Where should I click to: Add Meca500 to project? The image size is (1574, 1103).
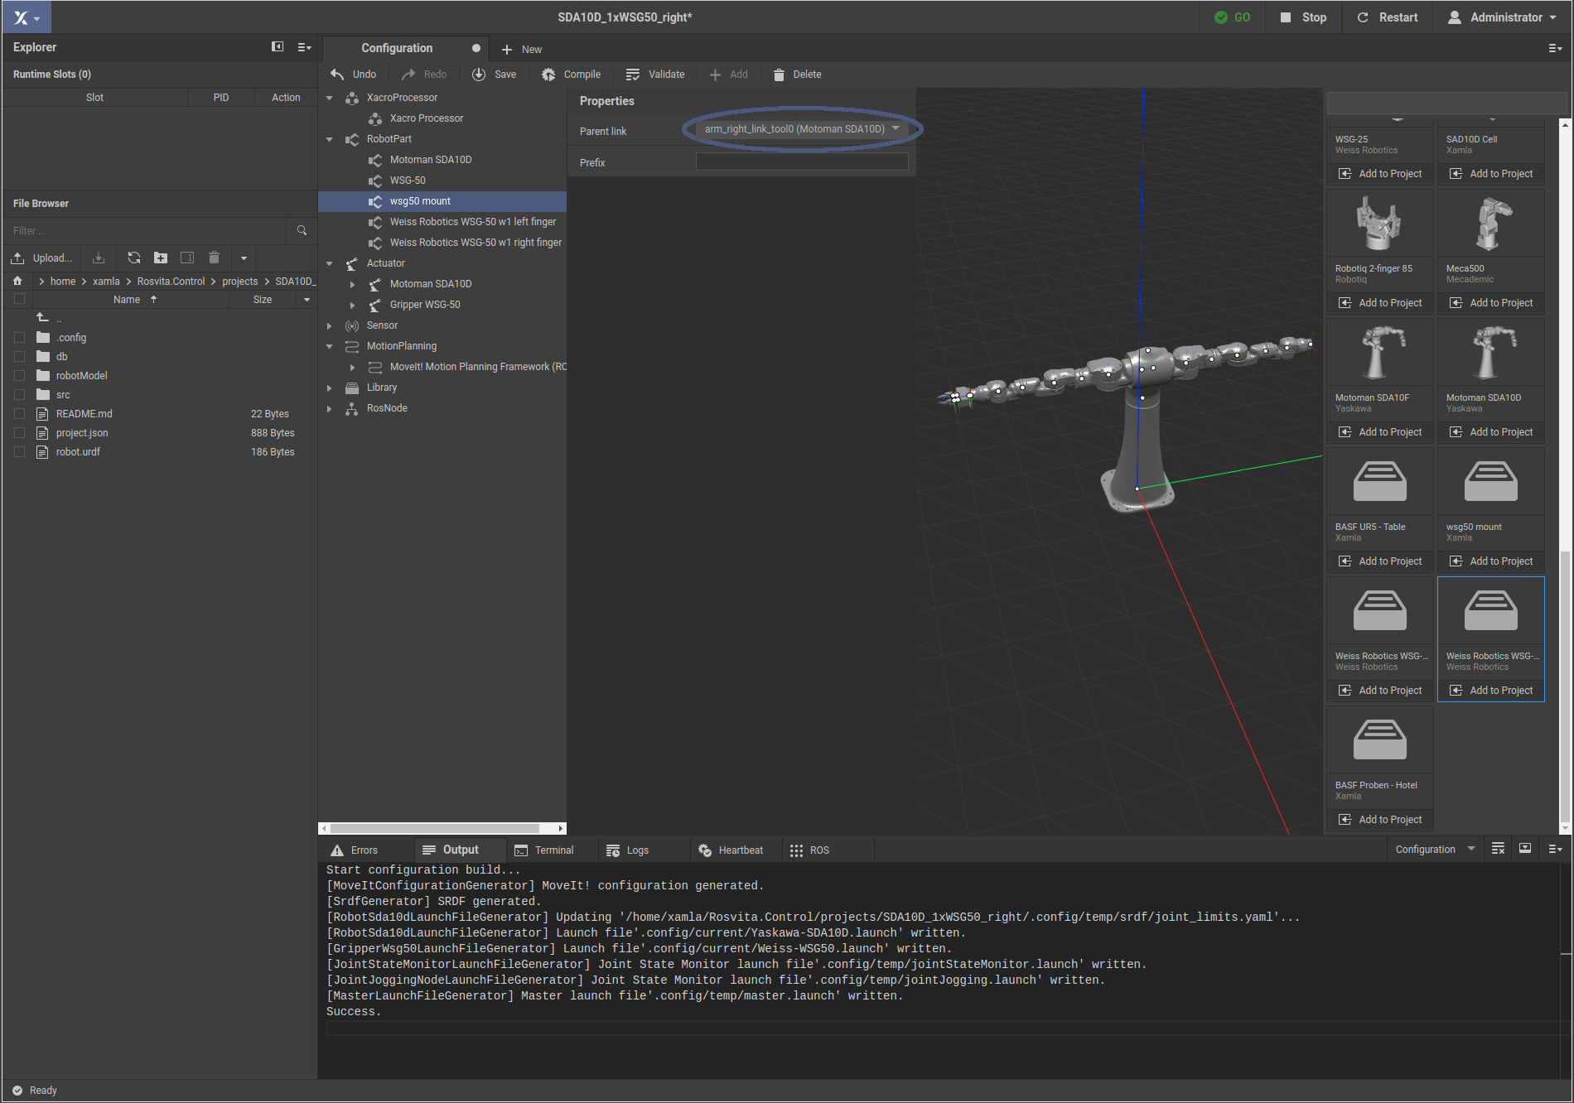click(x=1491, y=303)
